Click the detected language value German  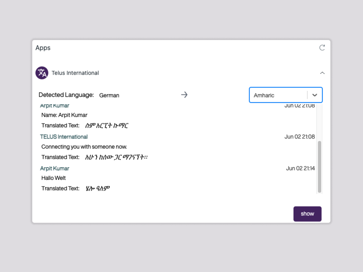click(109, 95)
